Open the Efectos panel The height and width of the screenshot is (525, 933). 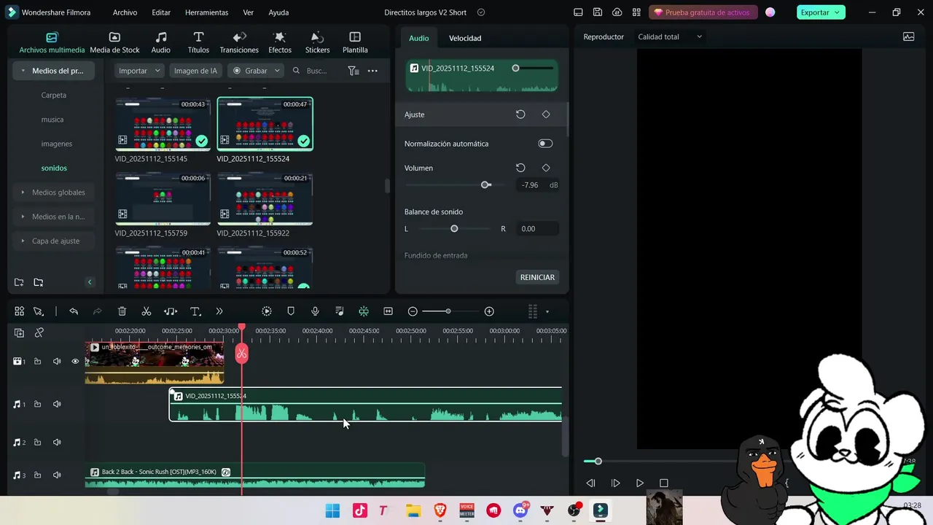pos(280,43)
